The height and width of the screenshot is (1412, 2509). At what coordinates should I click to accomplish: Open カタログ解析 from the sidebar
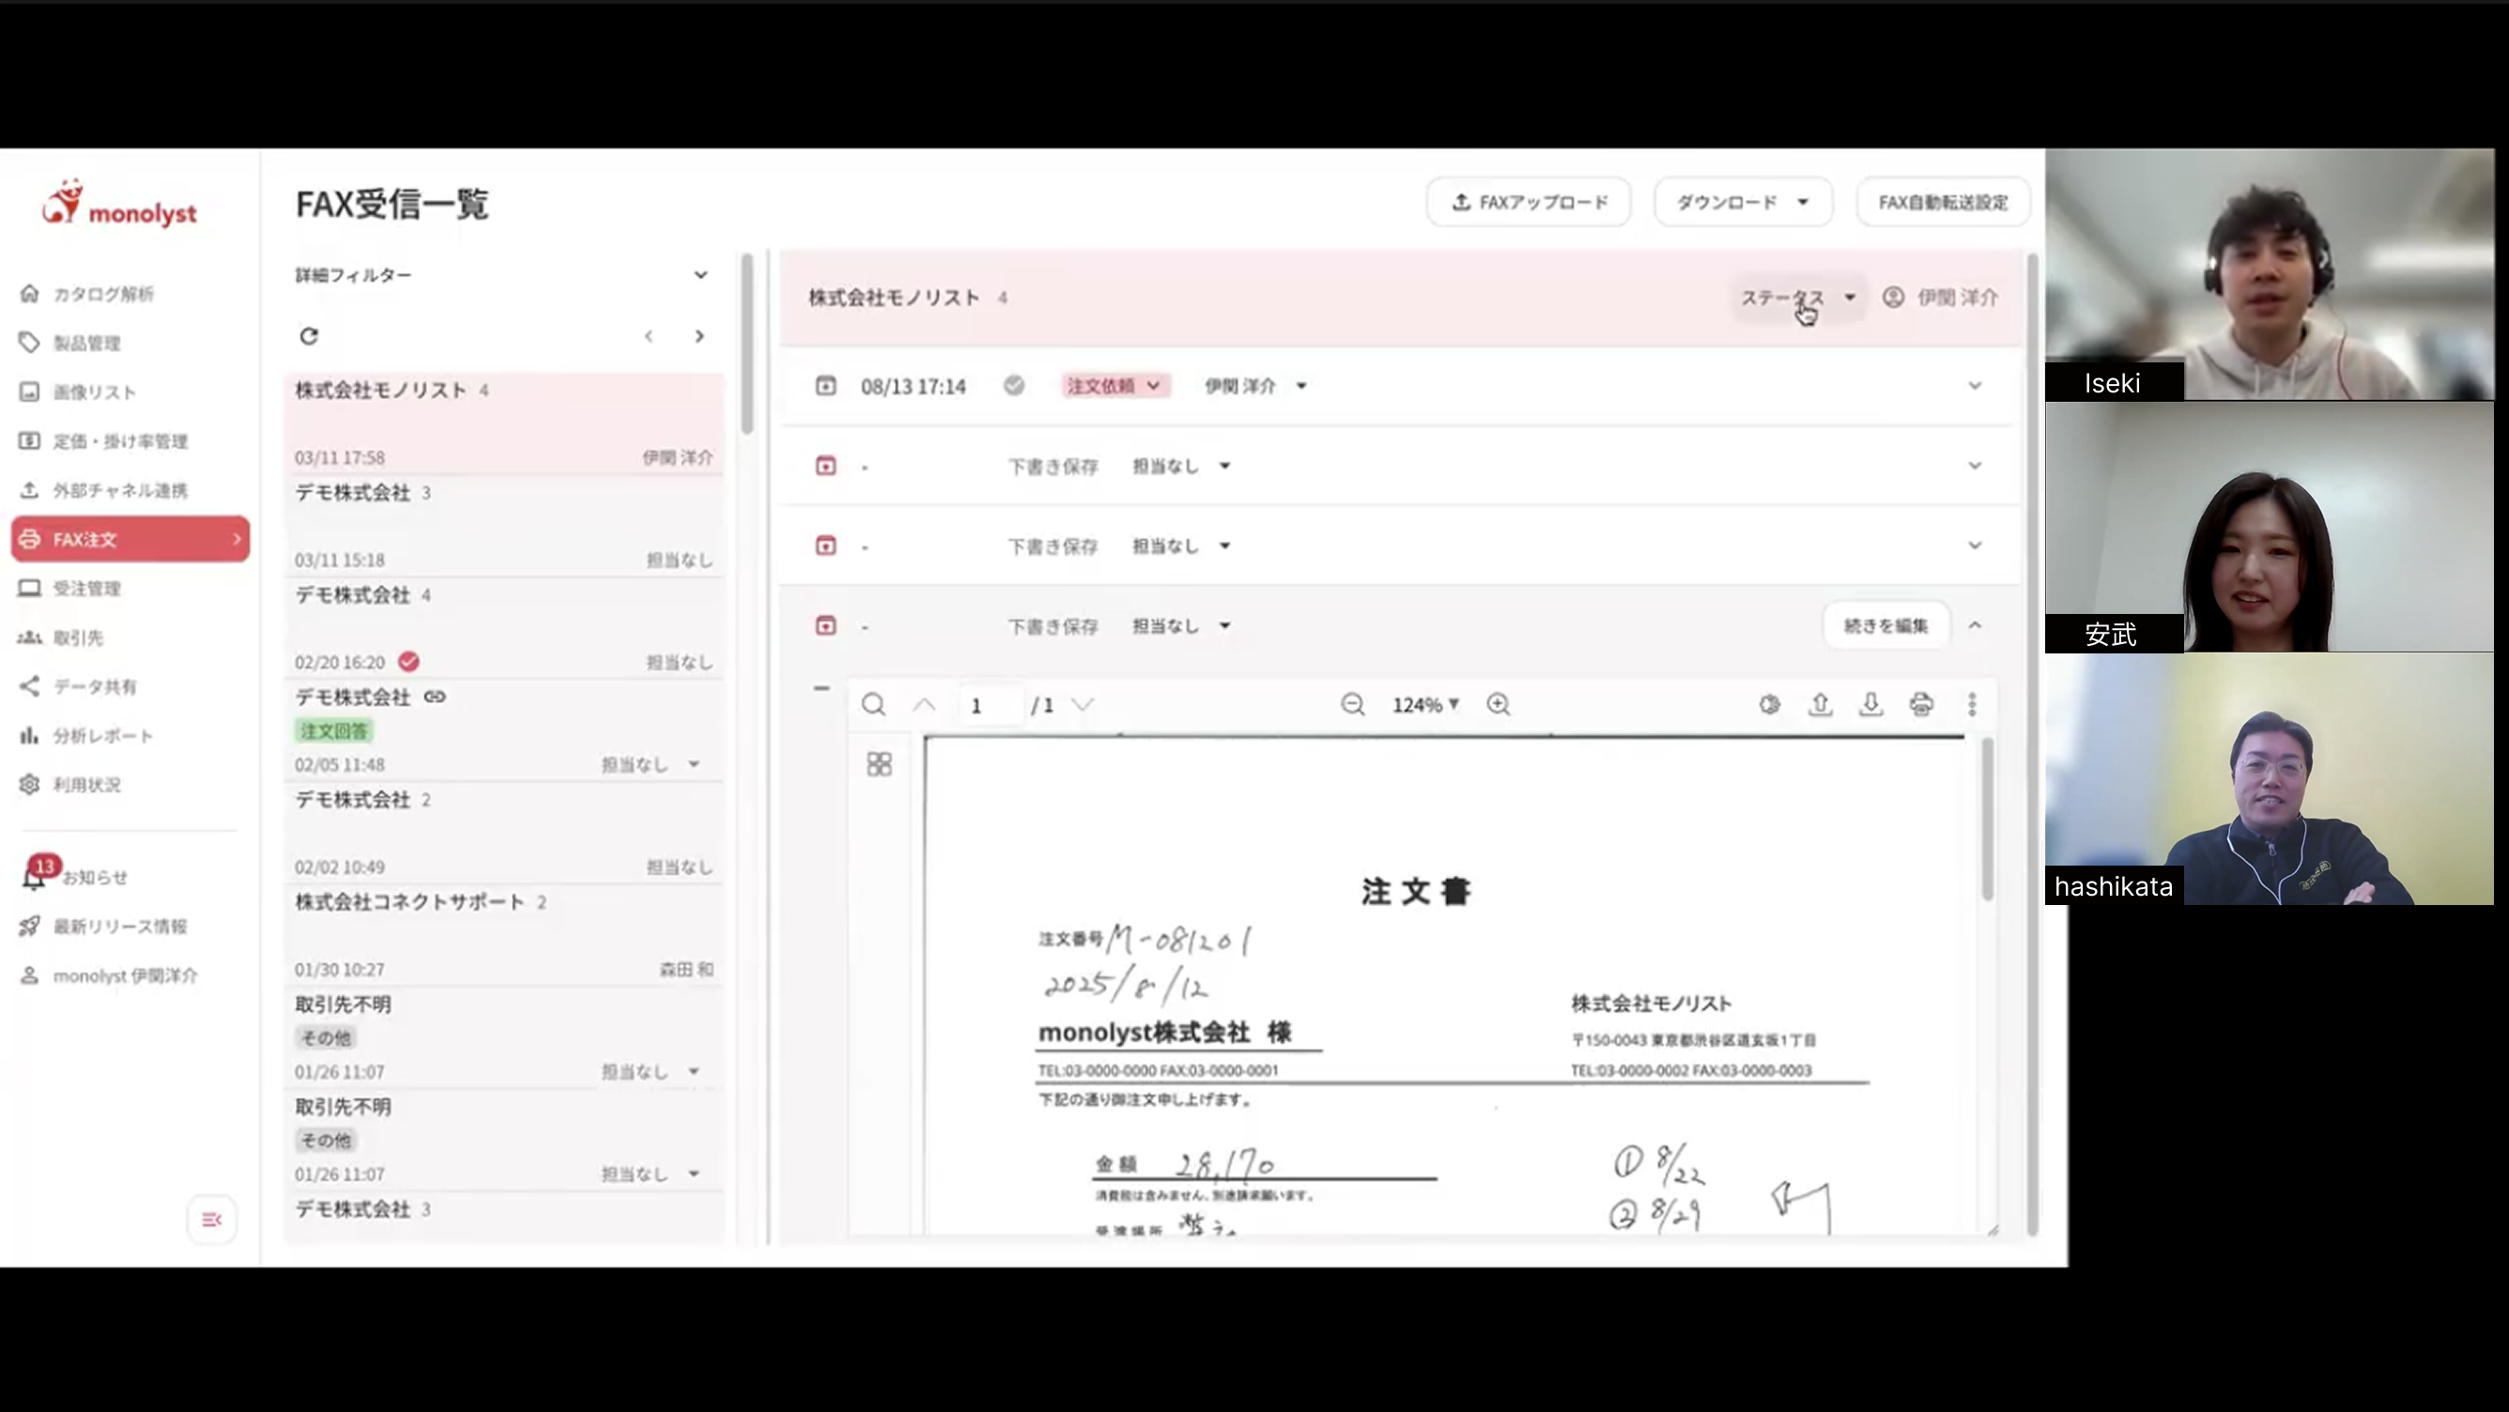pos(102,294)
